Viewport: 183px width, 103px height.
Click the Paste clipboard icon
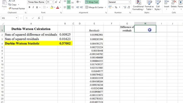coord(4,2)
